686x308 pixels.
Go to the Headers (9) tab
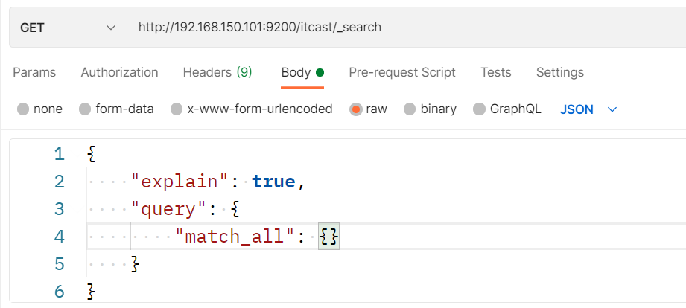(x=217, y=72)
